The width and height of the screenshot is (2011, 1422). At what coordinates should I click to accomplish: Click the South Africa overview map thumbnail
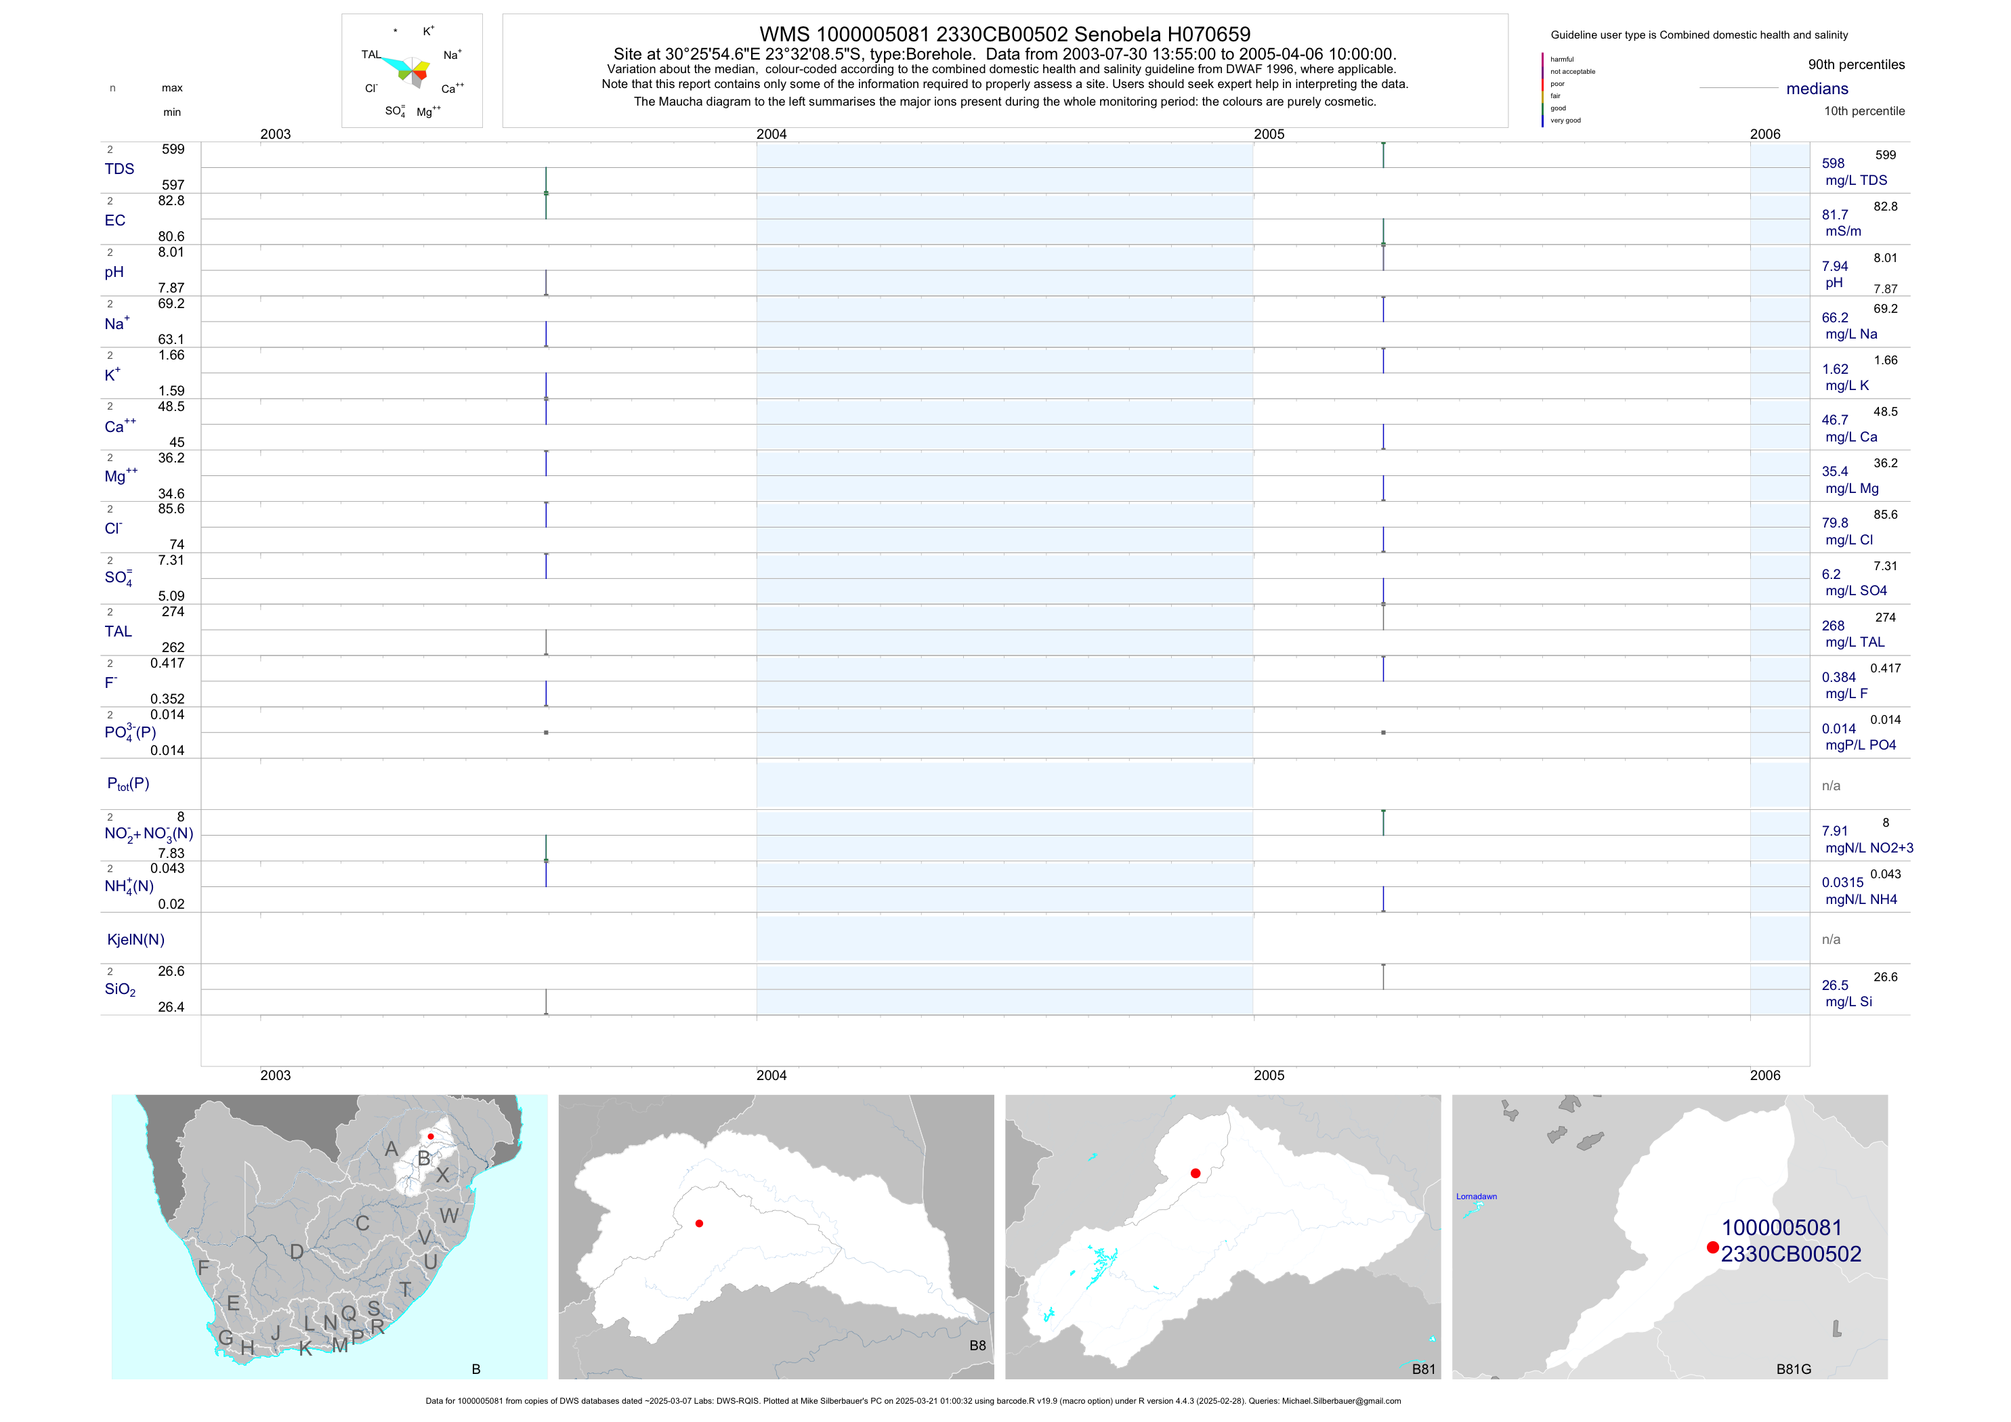(x=329, y=1236)
